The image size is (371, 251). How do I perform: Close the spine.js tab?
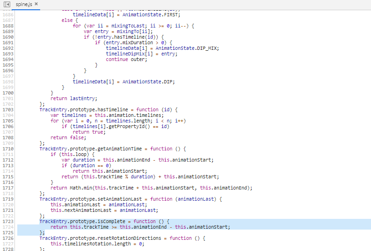[36, 4]
